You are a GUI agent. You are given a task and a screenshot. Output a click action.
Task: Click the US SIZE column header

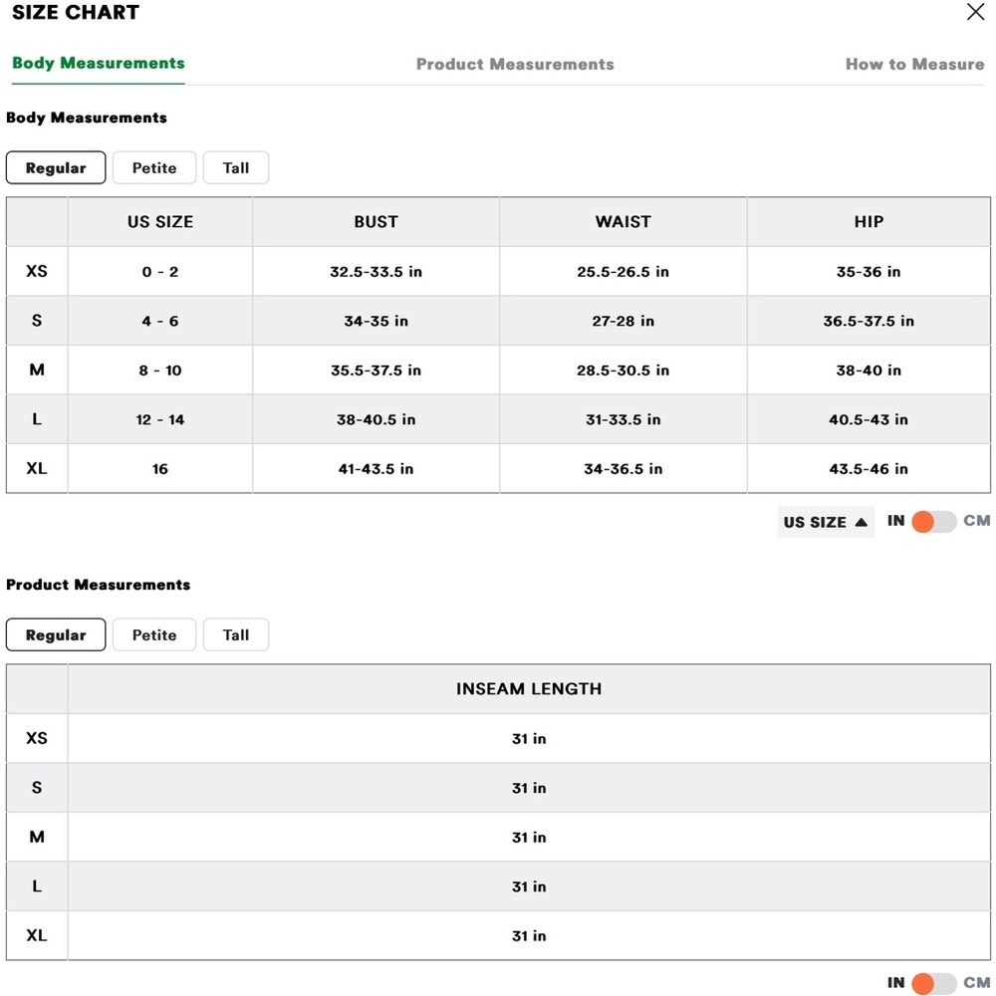coord(160,222)
